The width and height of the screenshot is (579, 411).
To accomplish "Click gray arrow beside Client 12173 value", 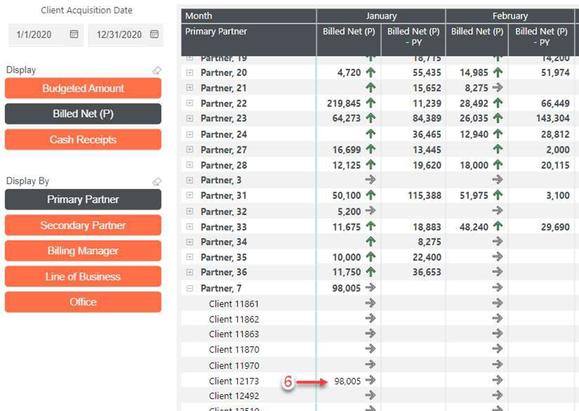I will 371,380.
